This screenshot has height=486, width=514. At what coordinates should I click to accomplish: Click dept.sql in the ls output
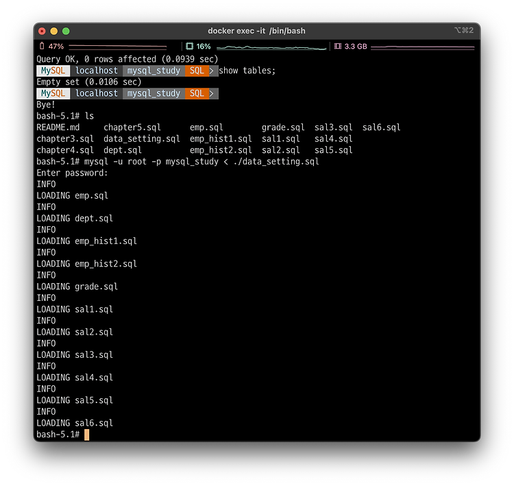[x=123, y=150]
